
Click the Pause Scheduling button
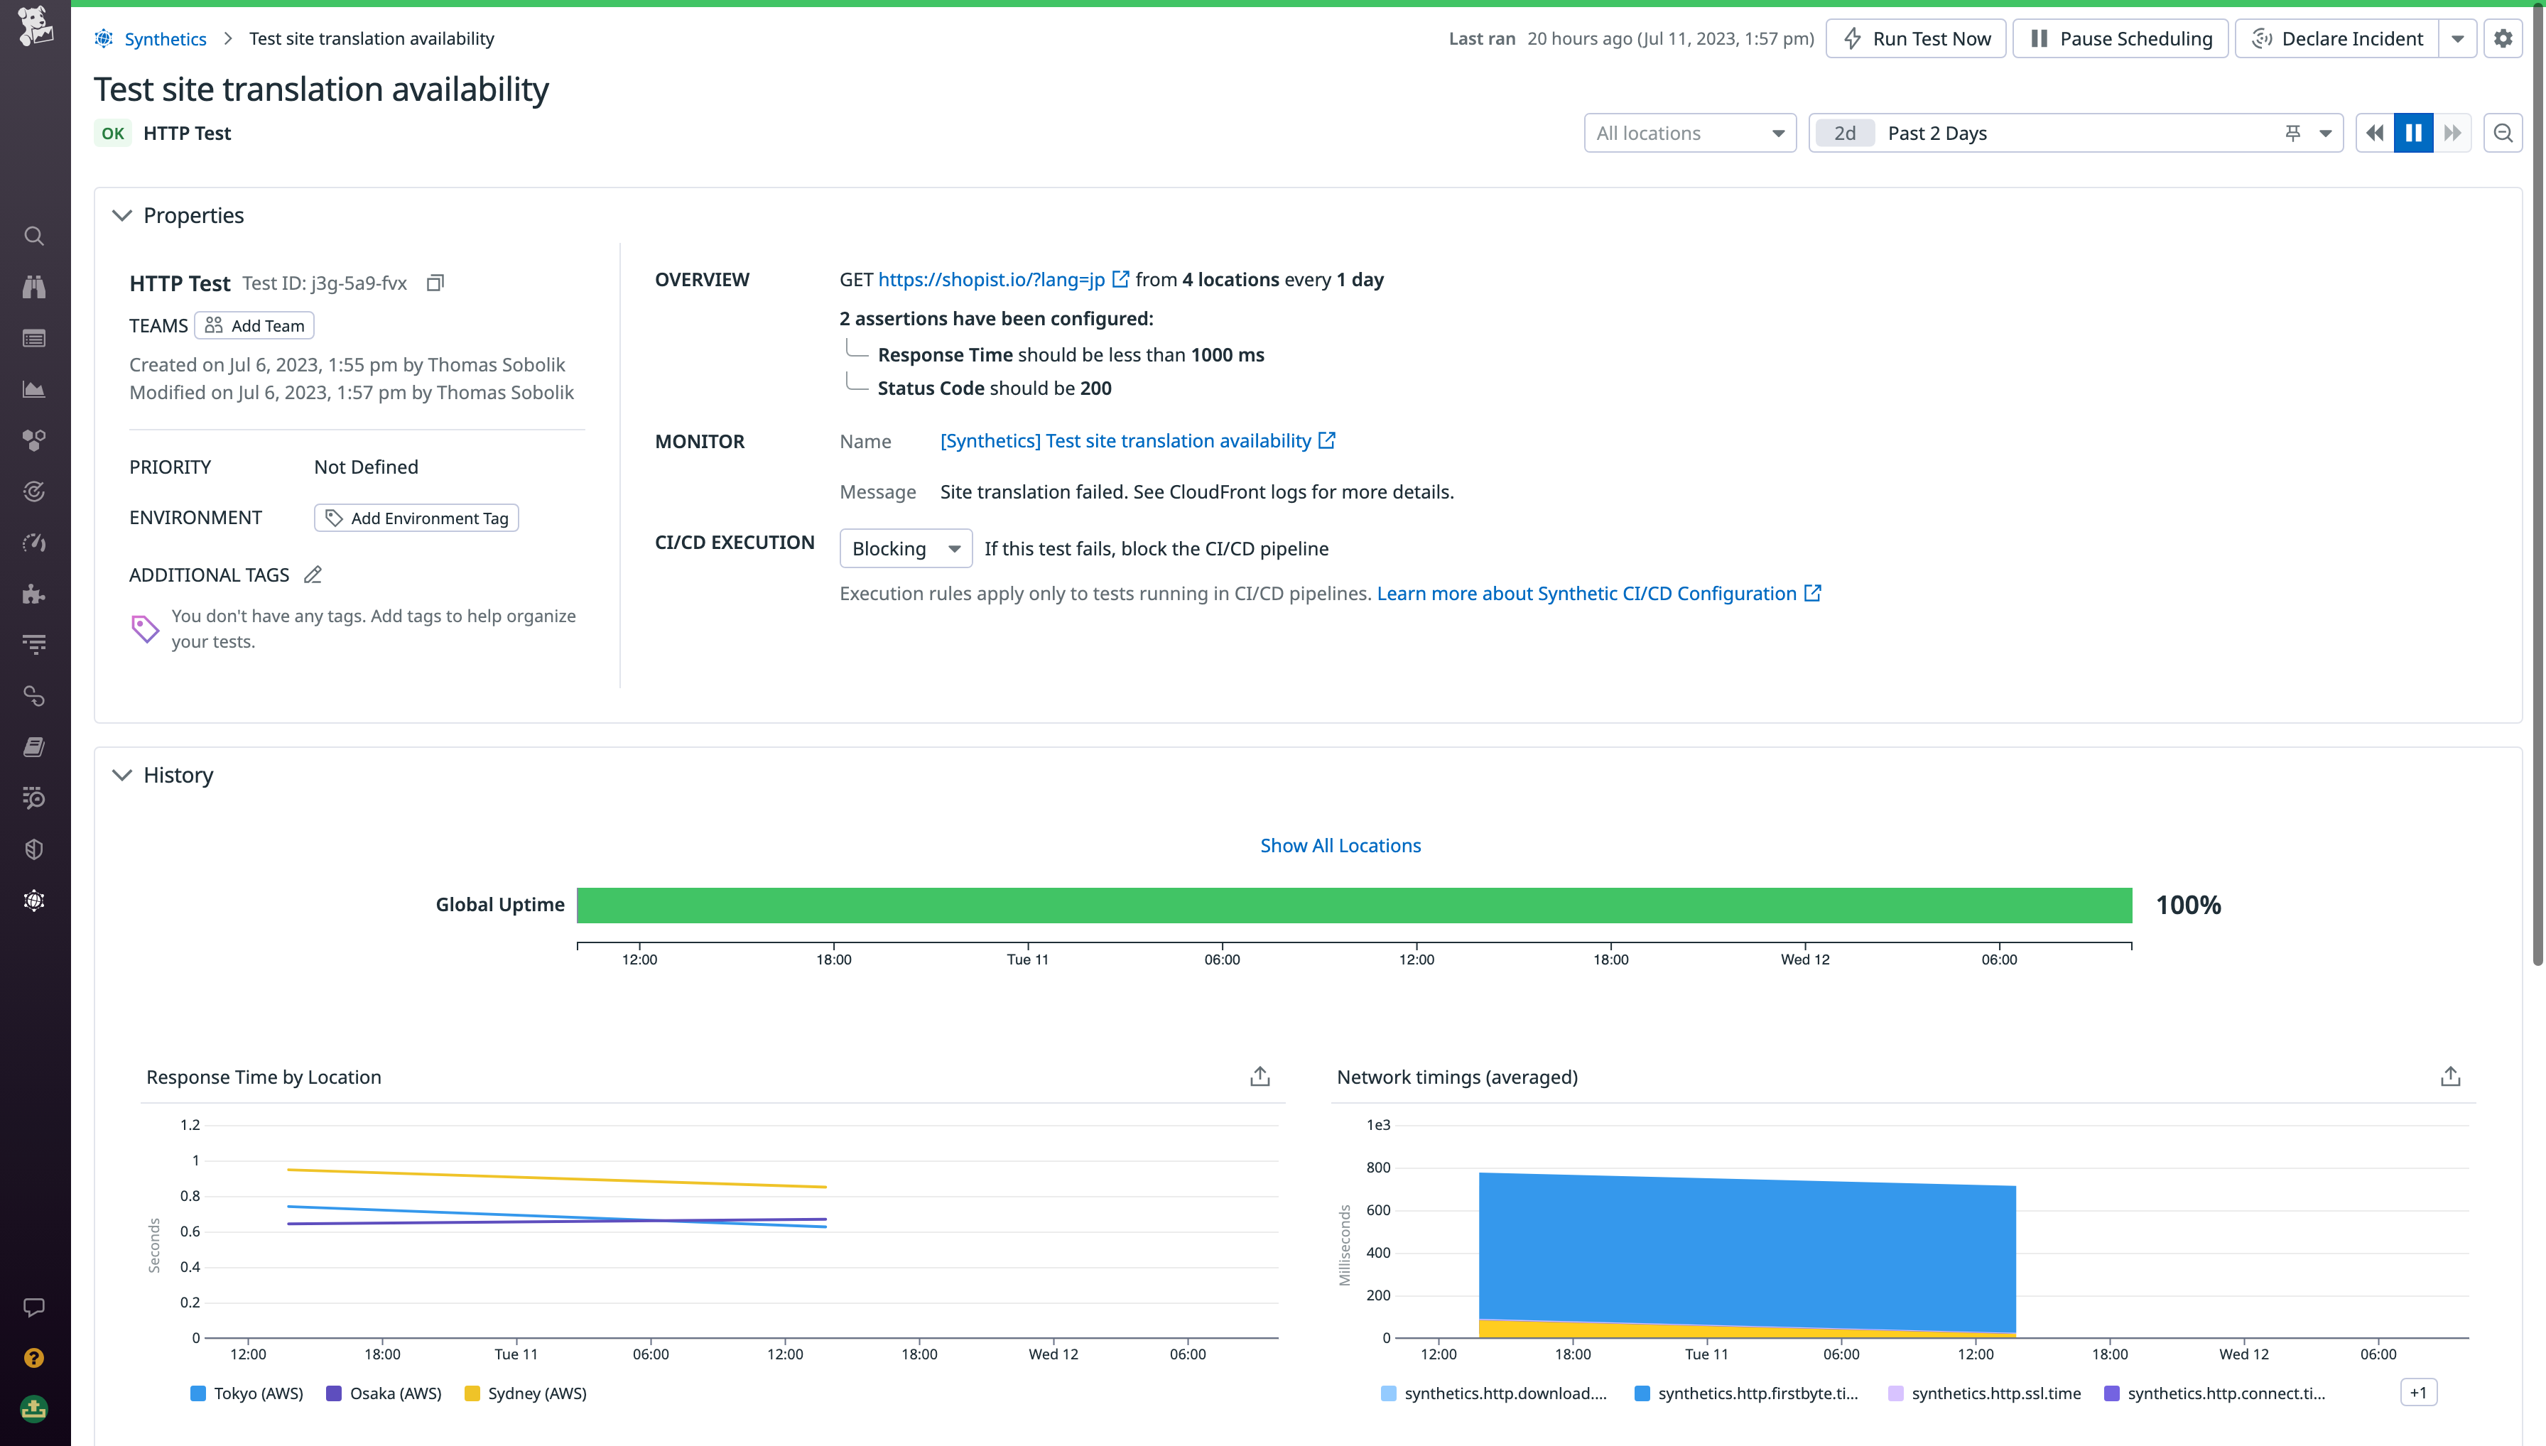coord(2120,38)
